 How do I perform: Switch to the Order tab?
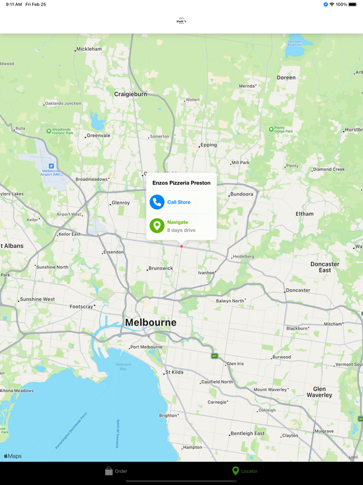116,471
